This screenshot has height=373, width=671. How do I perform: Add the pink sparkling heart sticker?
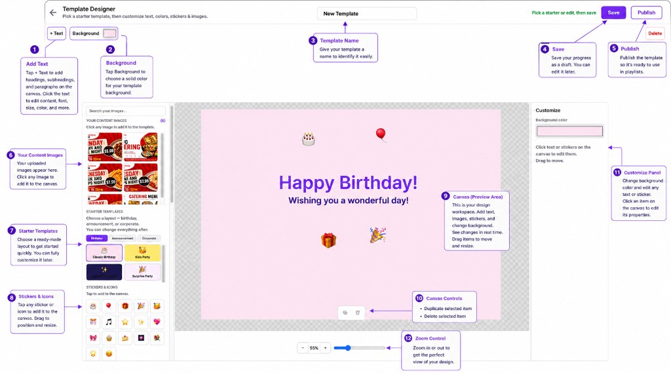point(157,322)
